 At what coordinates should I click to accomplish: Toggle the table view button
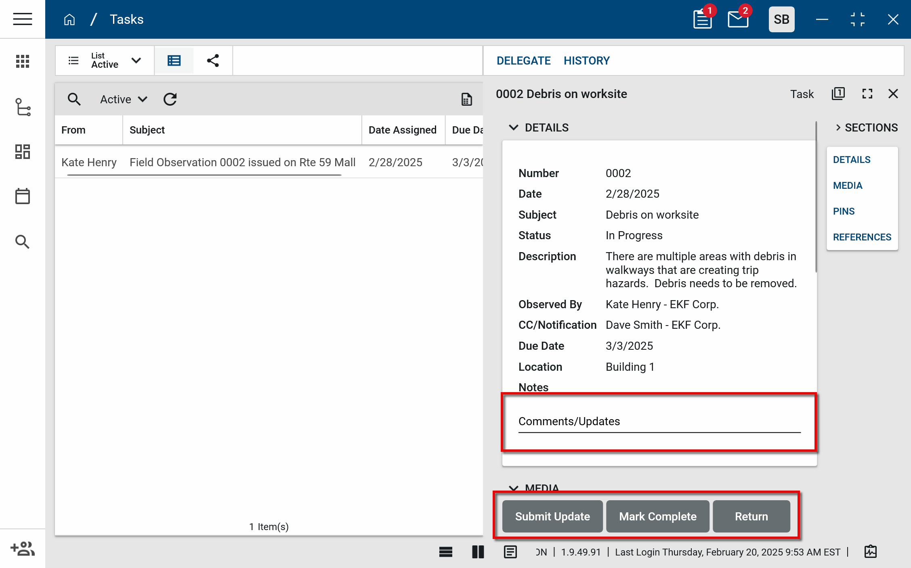[174, 61]
